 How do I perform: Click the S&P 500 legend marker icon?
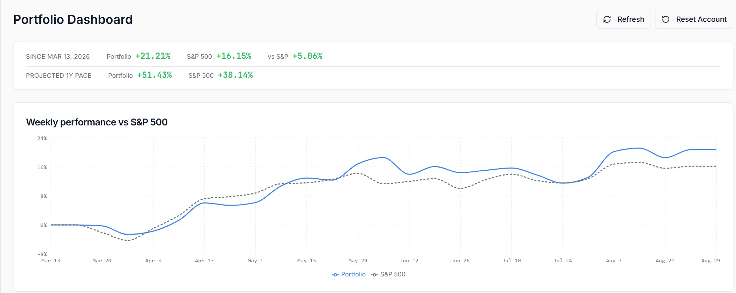point(374,275)
